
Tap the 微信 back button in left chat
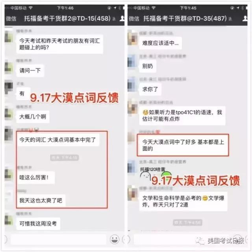[11, 19]
